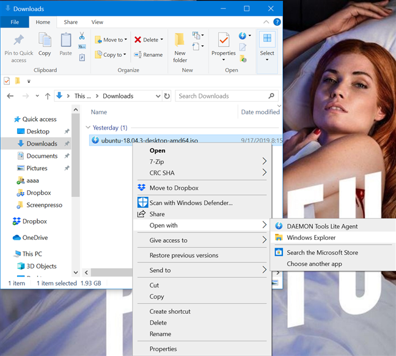This screenshot has width=396, height=356.
Task: Click the search magnifier icon
Action: click(x=271, y=96)
